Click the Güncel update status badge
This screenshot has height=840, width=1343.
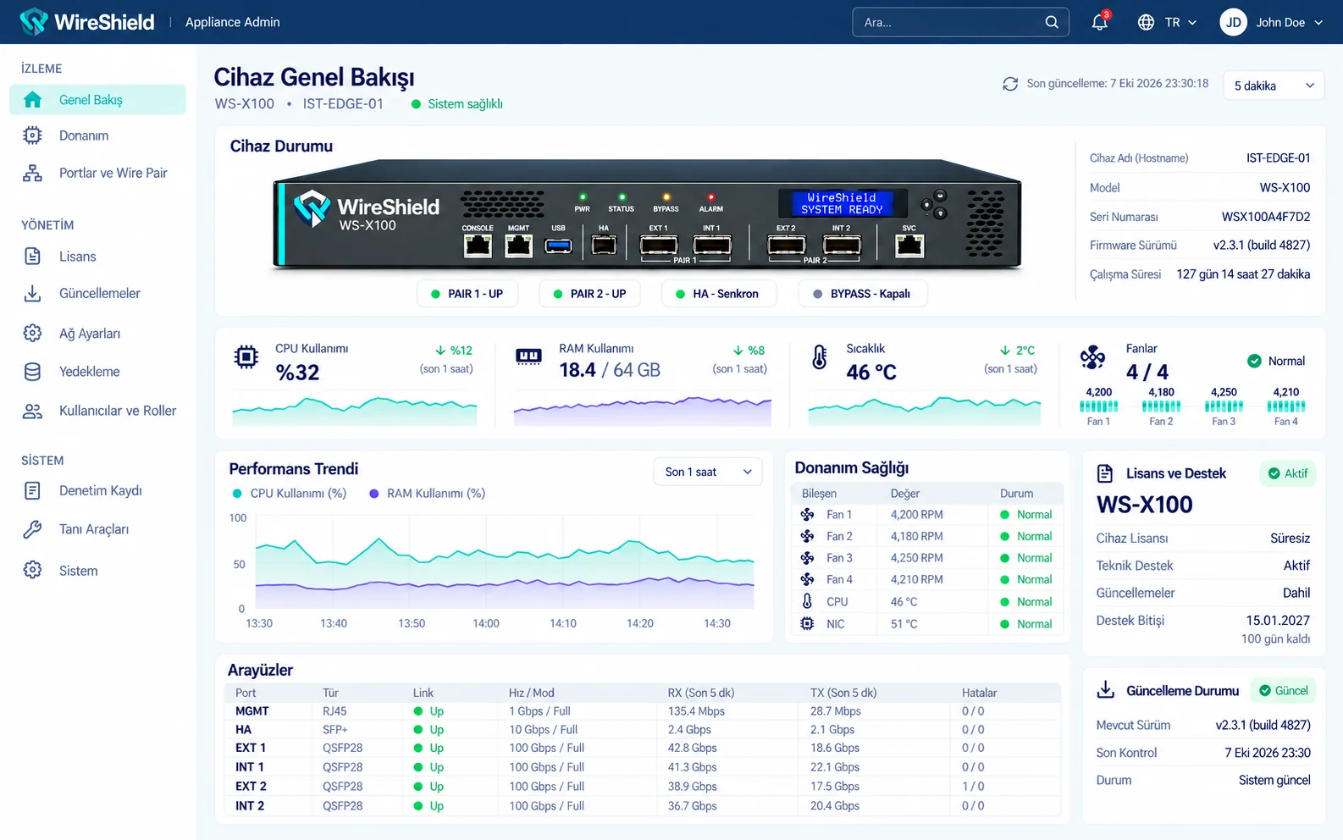pos(1284,690)
